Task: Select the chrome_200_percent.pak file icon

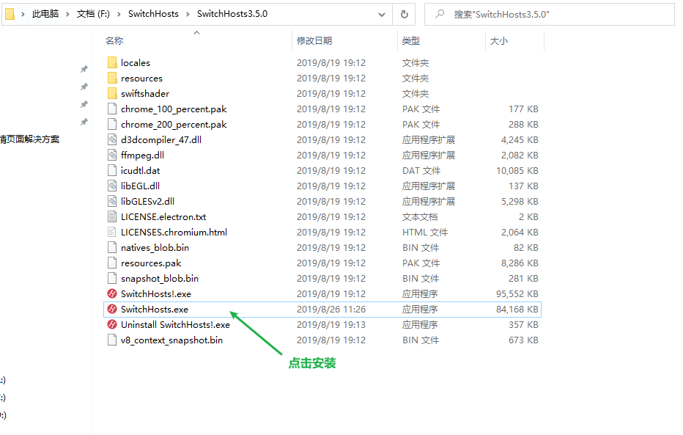Action: tap(112, 124)
